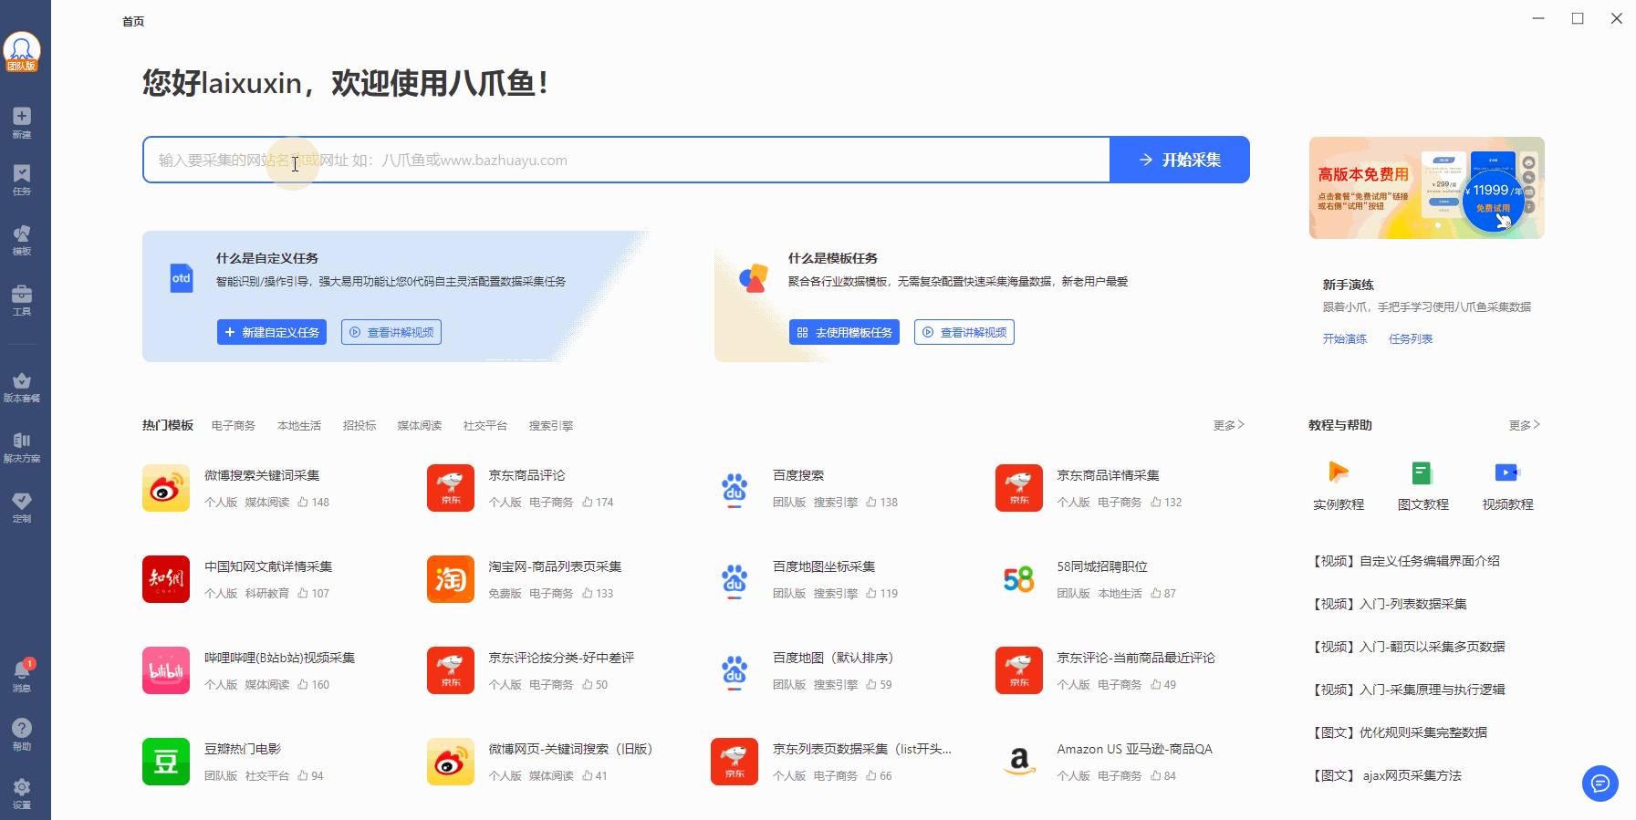Click the 58同城 template icon

pos(1019,579)
